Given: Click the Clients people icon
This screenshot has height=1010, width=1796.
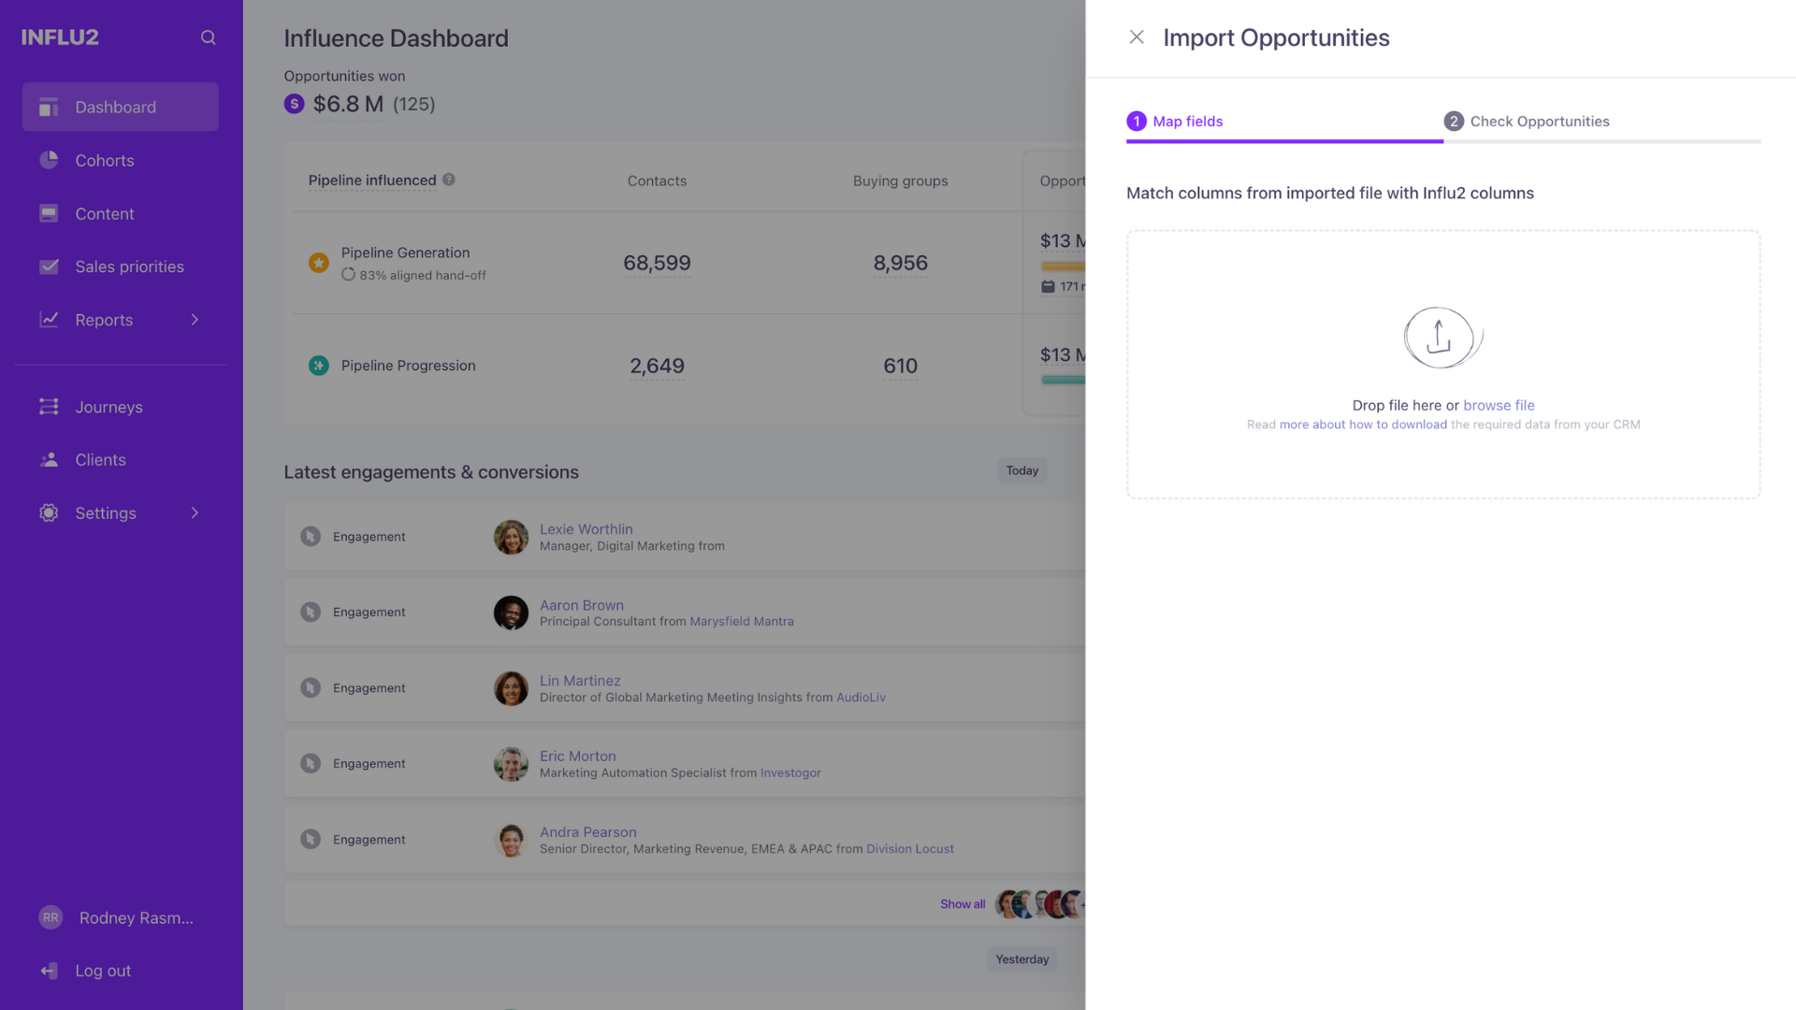Looking at the screenshot, I should [x=49, y=460].
